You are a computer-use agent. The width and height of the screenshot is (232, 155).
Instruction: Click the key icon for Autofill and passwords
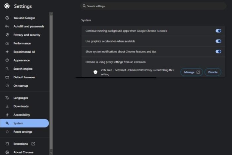click(x=7, y=26)
